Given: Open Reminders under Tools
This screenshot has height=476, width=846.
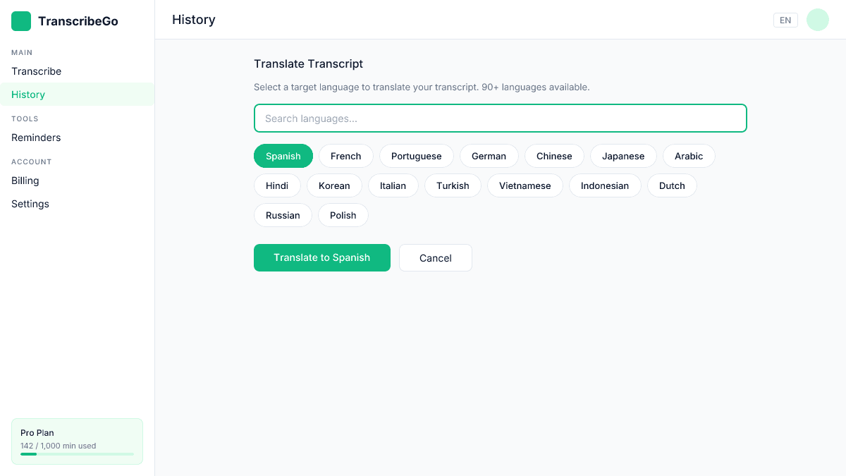Looking at the screenshot, I should (x=36, y=138).
